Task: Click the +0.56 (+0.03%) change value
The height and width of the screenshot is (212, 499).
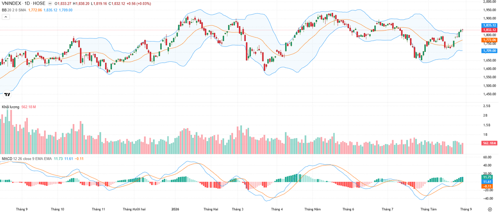Action: tap(139, 3)
